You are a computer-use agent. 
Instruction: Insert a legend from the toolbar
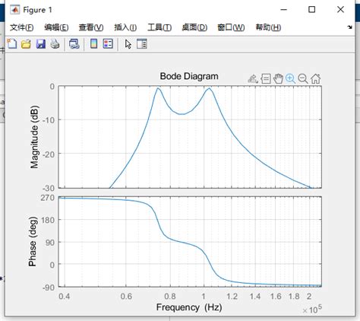(108, 44)
